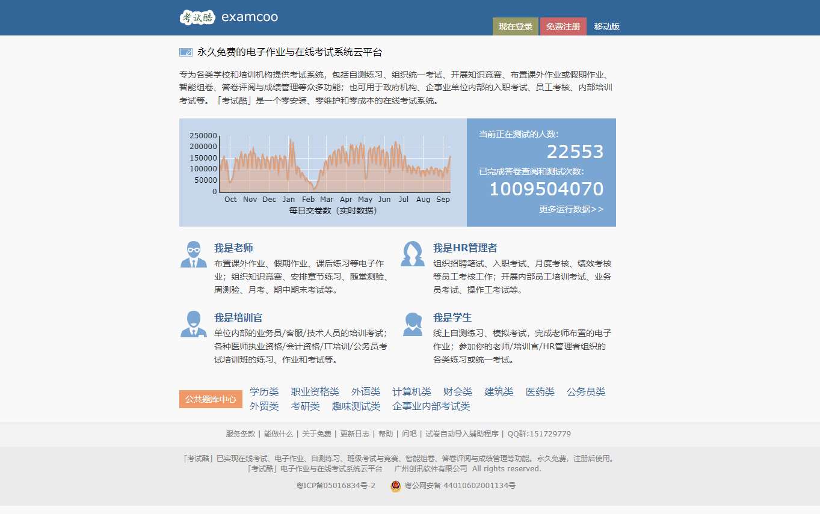Viewport: 820px width, 514px height.
Task: Click the trainer avatar icon beside 我是培训官
Action: pyautogui.click(x=194, y=324)
